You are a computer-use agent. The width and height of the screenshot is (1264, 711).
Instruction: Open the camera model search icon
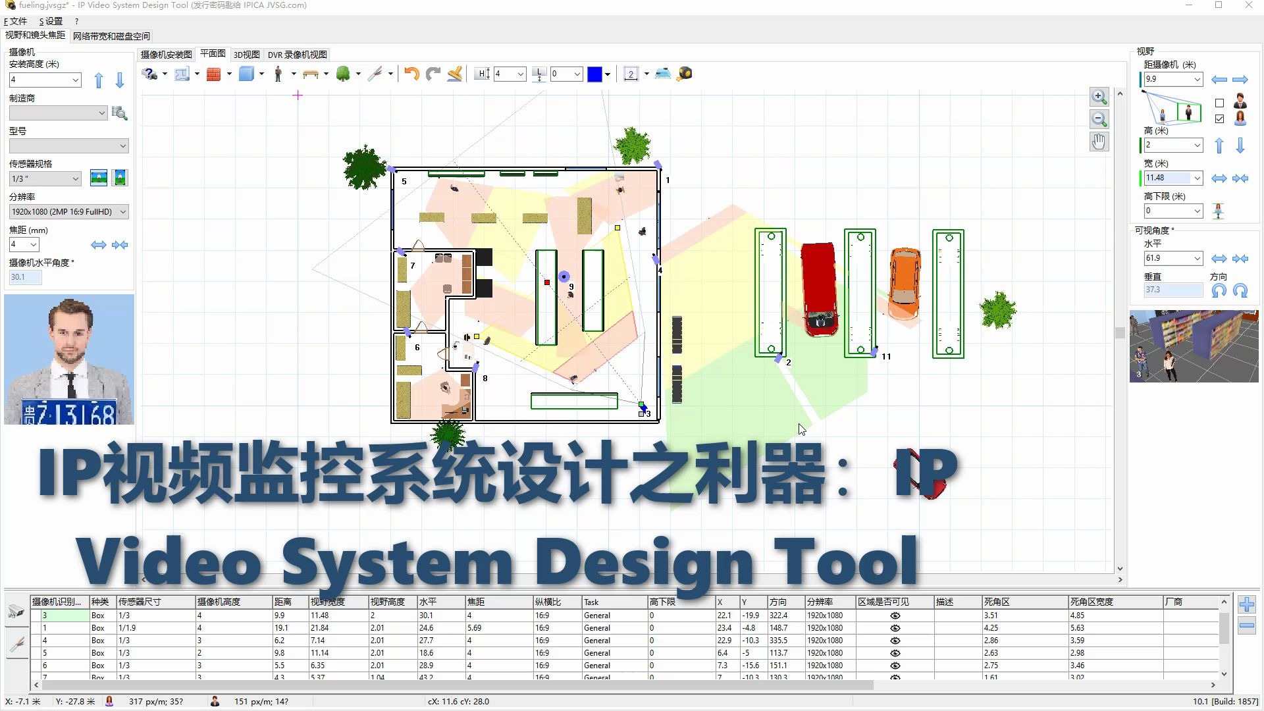tap(120, 113)
